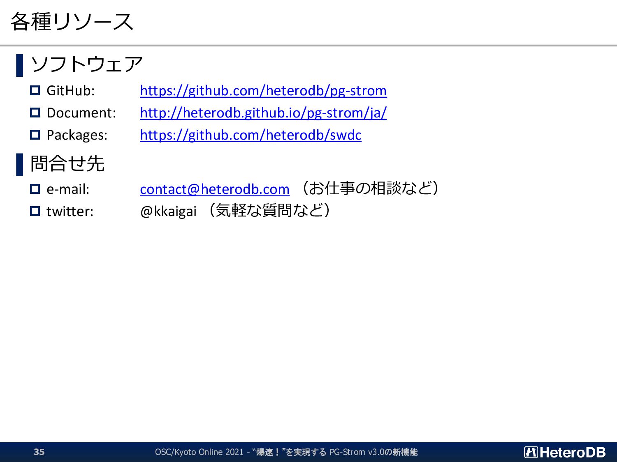Click the 問合せ先 section heading
617x462 pixels.
tap(67, 163)
